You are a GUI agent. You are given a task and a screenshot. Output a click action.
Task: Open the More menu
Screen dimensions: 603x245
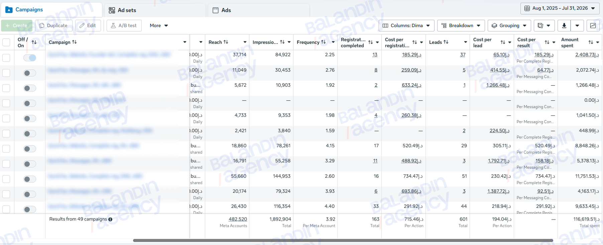point(159,25)
